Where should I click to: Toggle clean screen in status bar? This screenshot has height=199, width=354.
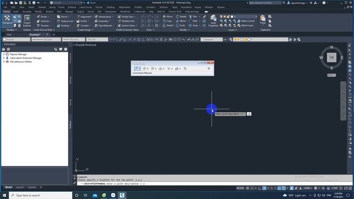[x=346, y=188]
